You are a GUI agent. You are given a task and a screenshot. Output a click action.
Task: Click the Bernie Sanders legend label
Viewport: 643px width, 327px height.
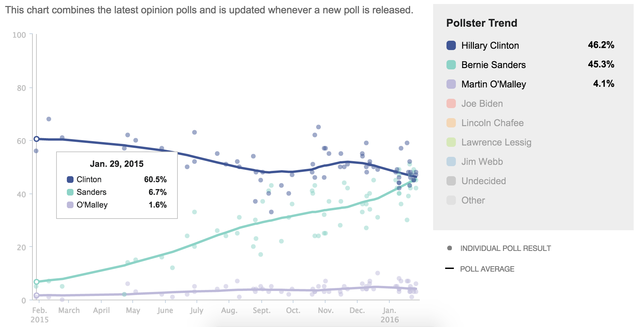pyautogui.click(x=493, y=65)
